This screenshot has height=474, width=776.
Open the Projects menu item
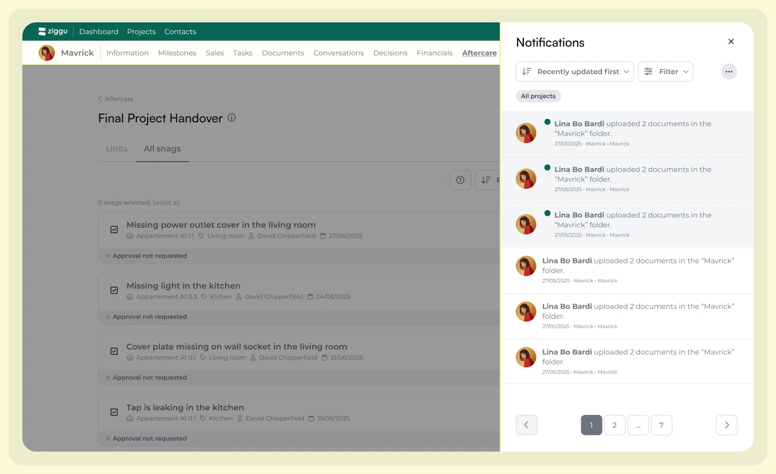pos(141,32)
